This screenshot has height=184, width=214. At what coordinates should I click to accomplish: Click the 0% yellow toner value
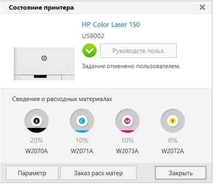173,140
